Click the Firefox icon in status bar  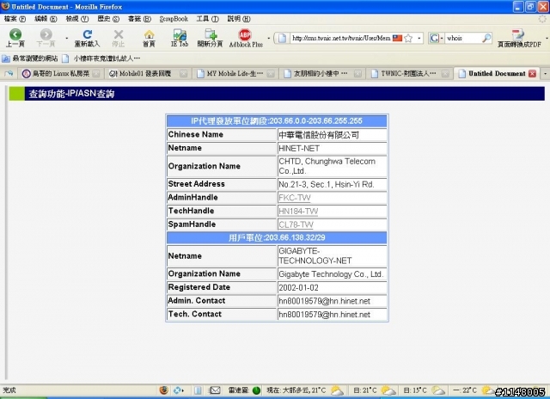click(x=163, y=390)
